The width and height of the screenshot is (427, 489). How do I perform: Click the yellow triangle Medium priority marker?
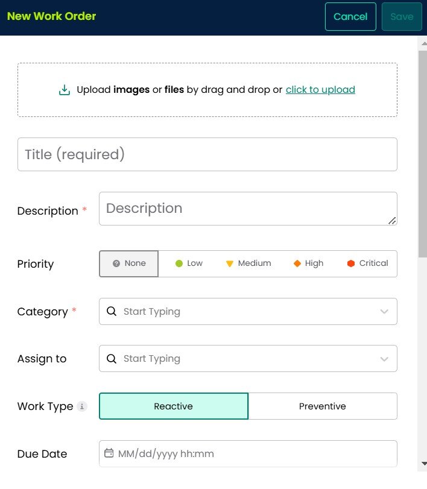click(x=230, y=263)
